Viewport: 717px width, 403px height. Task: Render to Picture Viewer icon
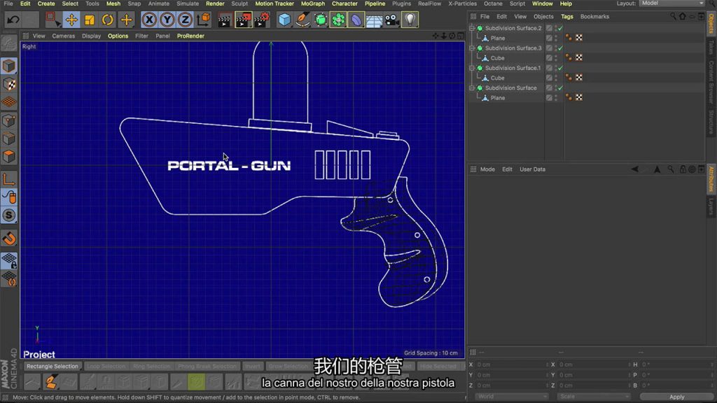point(243,20)
